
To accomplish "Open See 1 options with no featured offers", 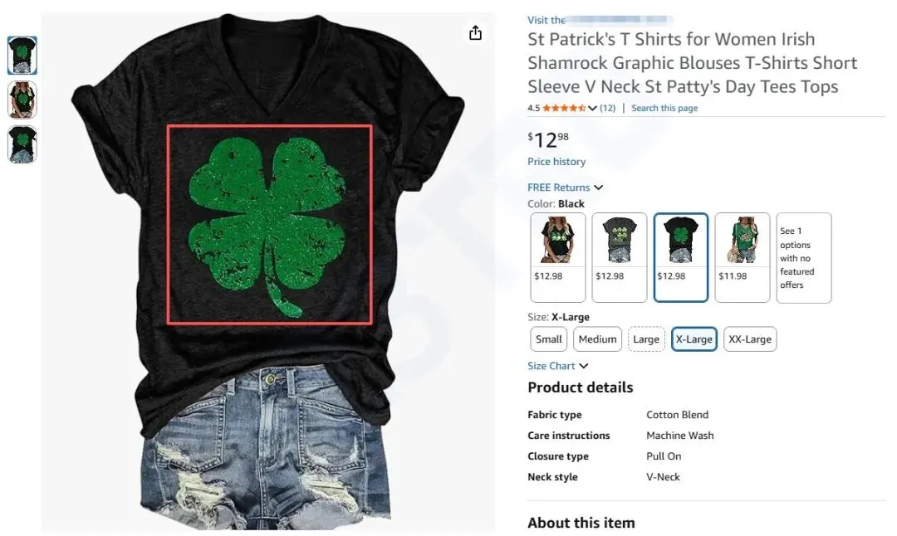I will click(x=804, y=257).
